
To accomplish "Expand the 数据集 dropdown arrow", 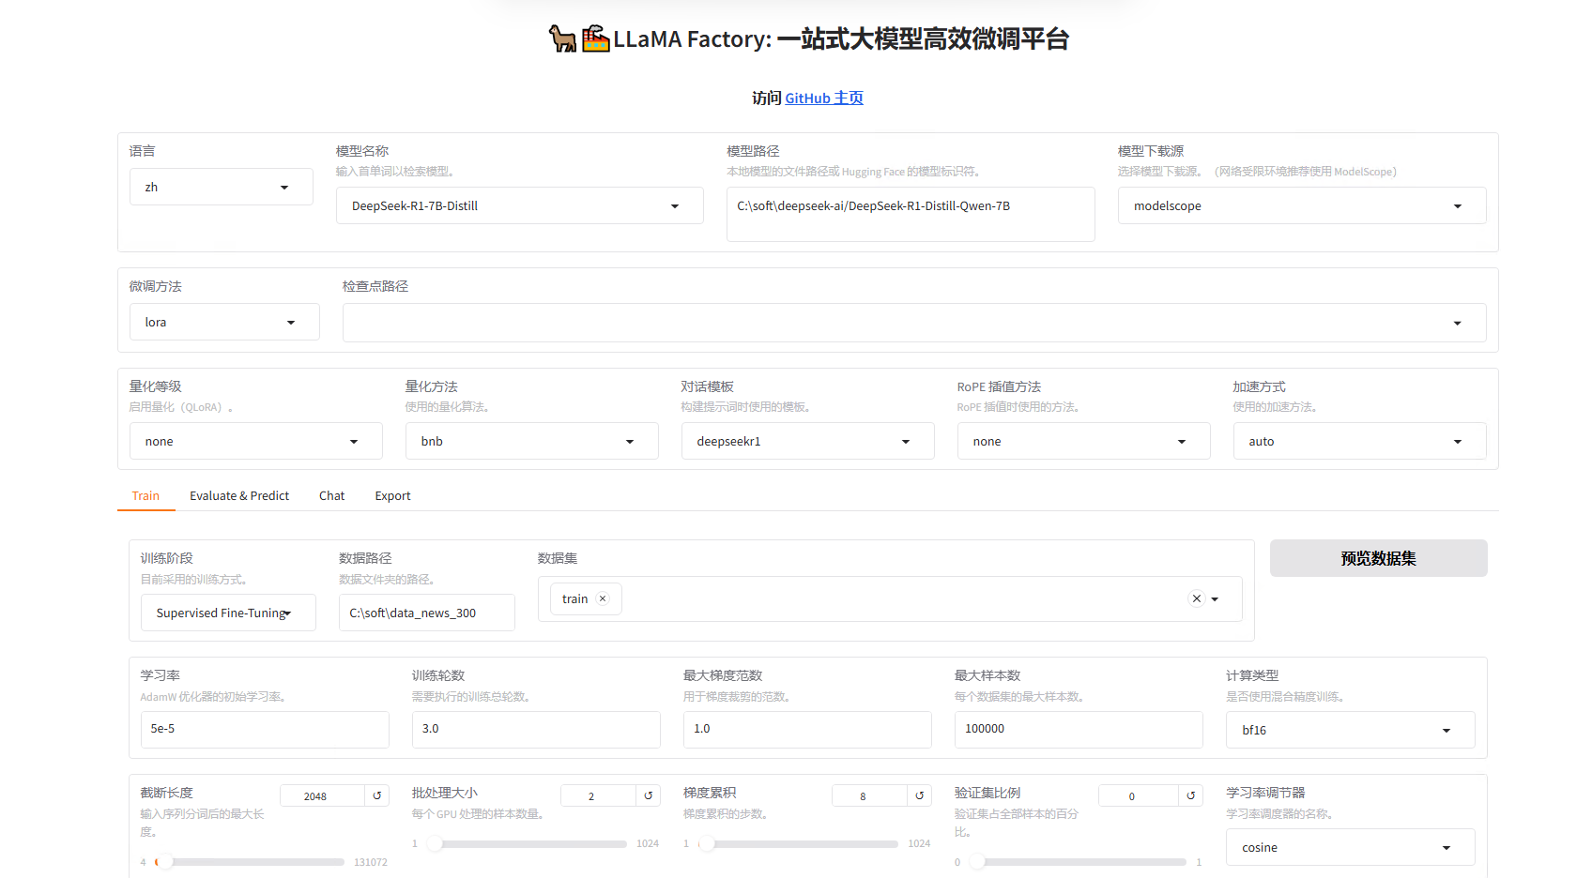I will tap(1215, 599).
